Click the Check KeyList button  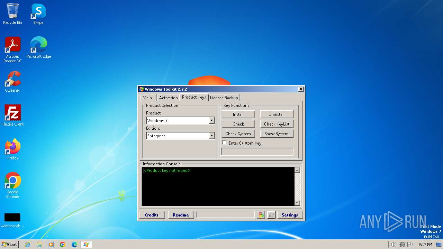pyautogui.click(x=277, y=124)
